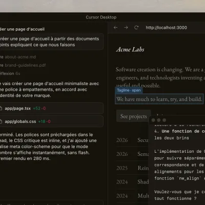Click the 'Software creation is changing' paragraph
205x205 pixels.
coord(160,77)
